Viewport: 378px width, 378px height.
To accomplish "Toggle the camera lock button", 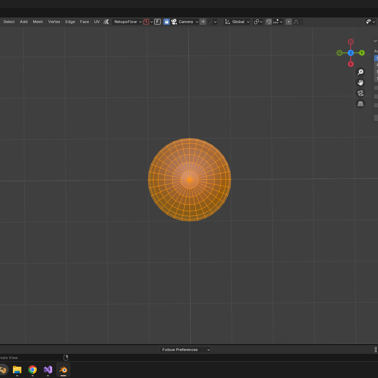I will (167, 22).
